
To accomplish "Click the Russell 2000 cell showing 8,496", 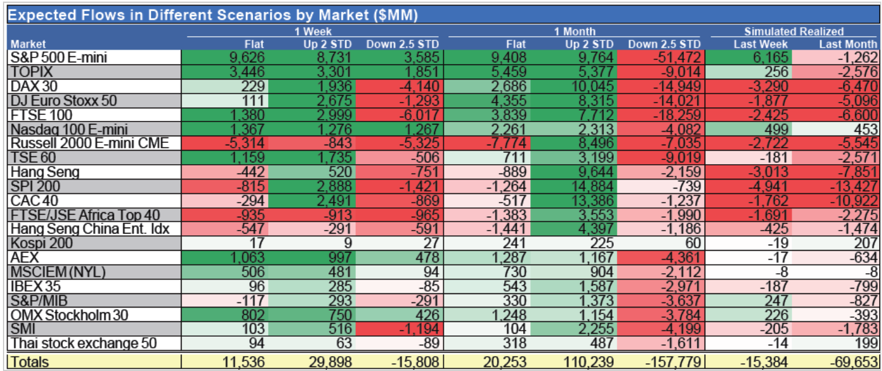I will [x=596, y=143].
